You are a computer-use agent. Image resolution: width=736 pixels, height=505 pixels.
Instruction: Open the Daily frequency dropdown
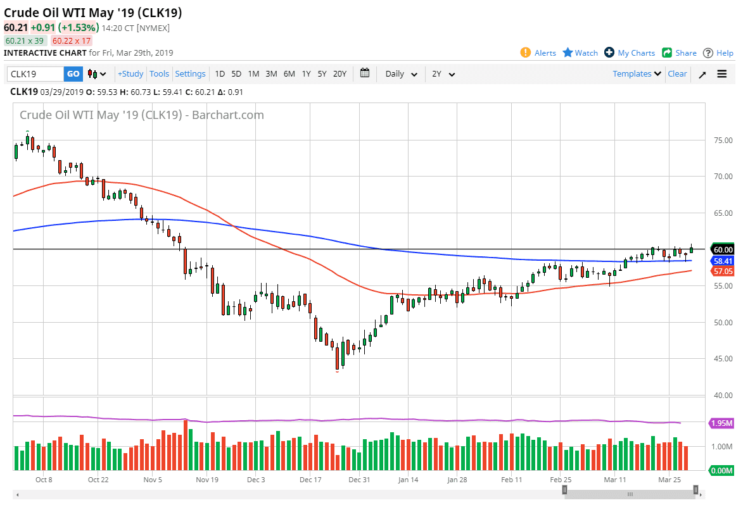(x=400, y=74)
